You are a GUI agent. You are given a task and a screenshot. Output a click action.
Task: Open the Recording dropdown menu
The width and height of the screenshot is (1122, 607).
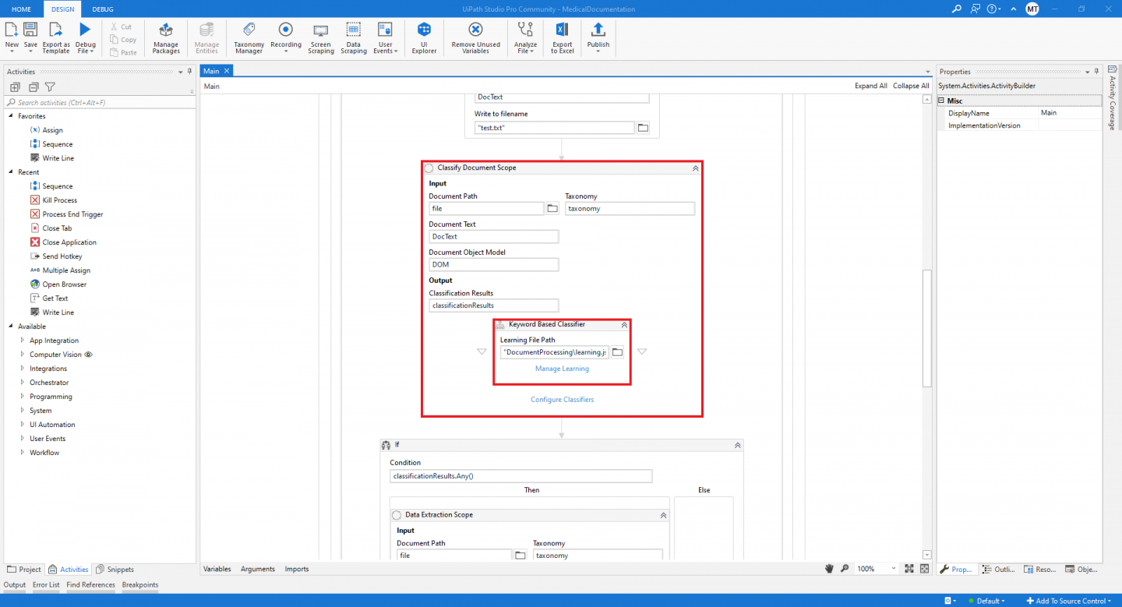286,37
